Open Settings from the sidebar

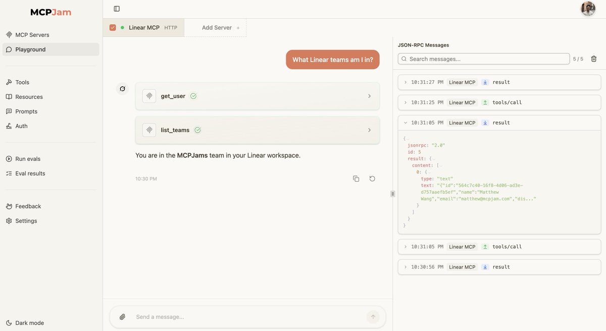(x=51, y=221)
